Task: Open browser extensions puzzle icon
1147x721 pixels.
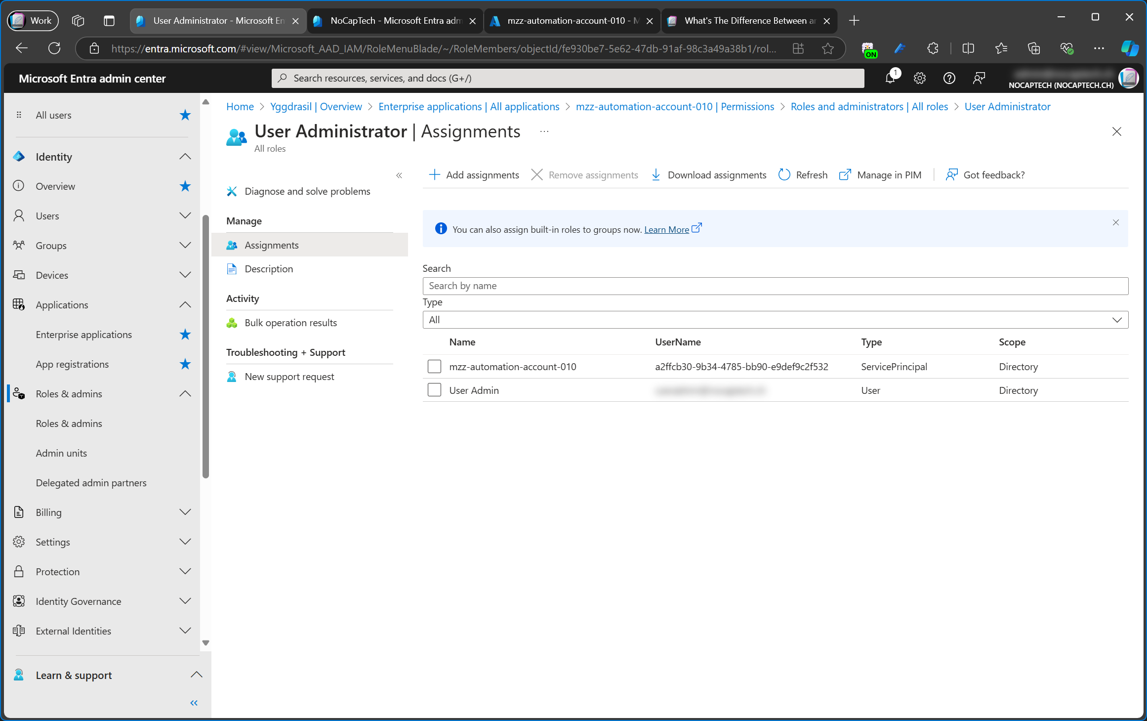Action: [x=933, y=48]
